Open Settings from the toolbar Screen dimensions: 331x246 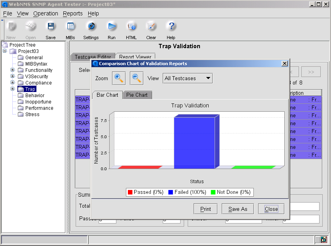coord(91,26)
